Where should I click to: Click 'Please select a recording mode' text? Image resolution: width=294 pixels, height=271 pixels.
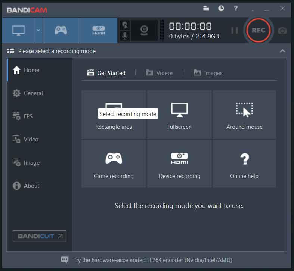point(57,51)
